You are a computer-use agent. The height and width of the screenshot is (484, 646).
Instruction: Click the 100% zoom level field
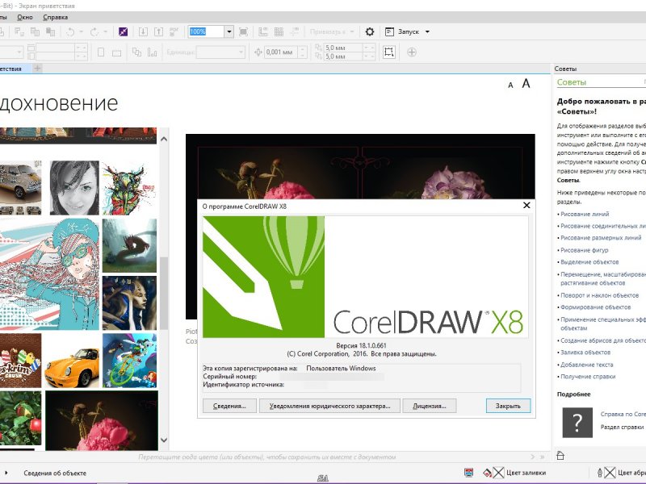[x=207, y=31]
